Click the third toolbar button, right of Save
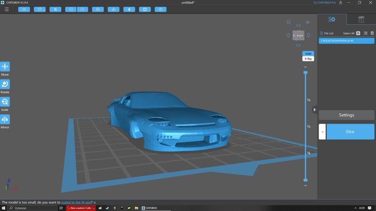This screenshot has width=376, height=211. 55,9
